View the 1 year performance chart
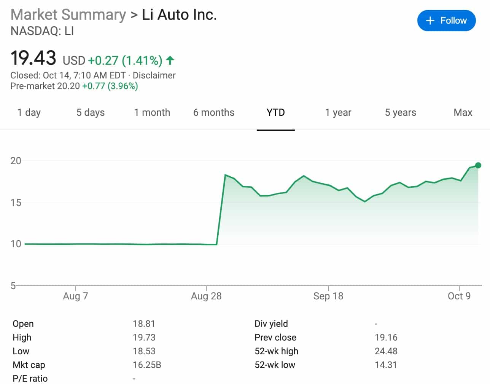Viewport: 490px width, 384px height. (x=337, y=112)
